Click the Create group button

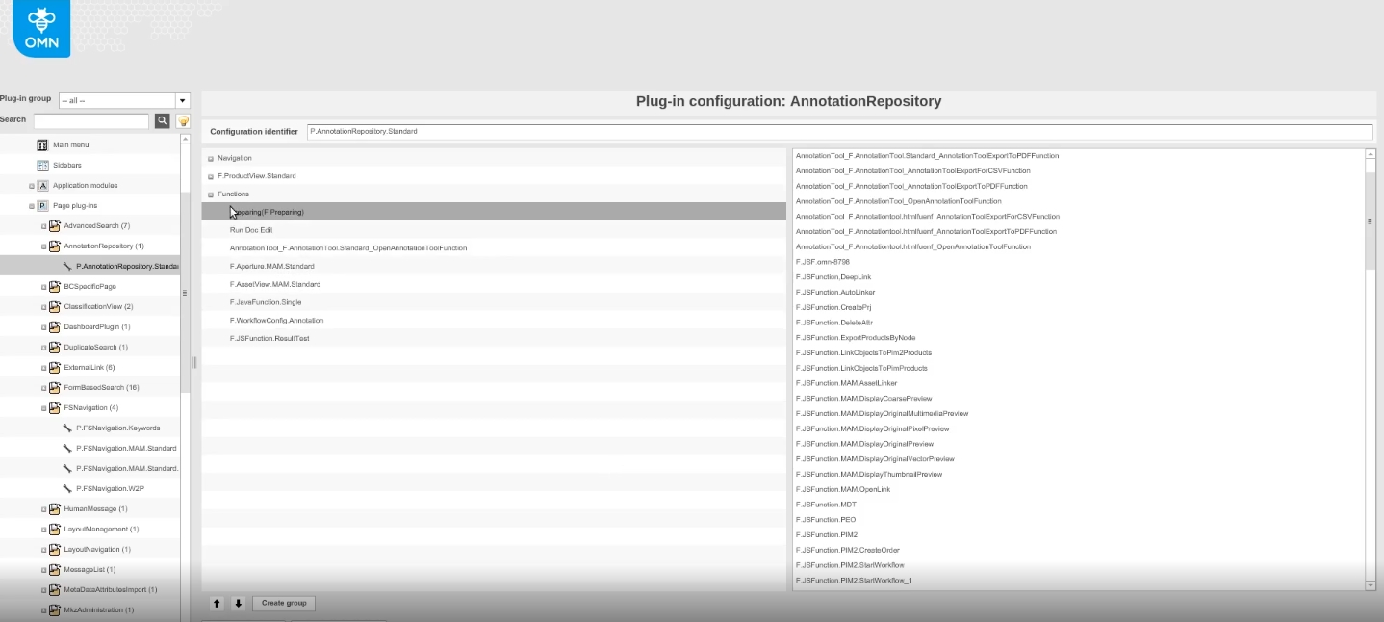pos(284,604)
